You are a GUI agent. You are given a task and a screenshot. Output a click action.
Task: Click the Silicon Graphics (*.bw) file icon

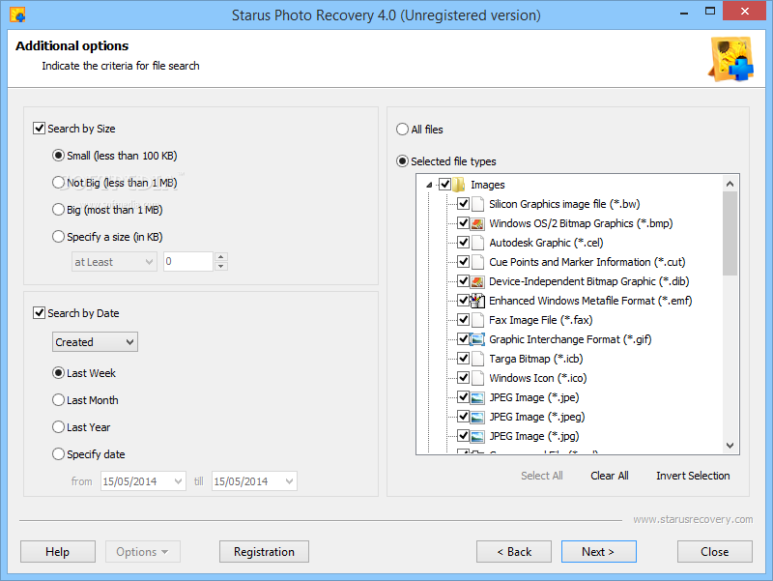coord(477,204)
